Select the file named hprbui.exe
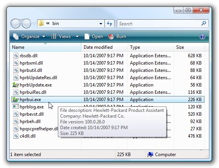This screenshot has height=168, width=219. 30,100
